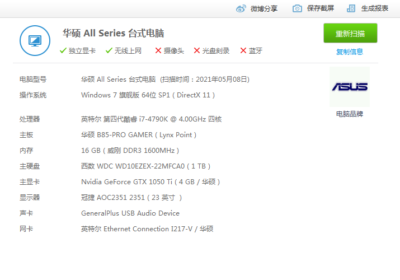Click the green check beside 独立显卡
This screenshot has height=280, width=400.
63,50
